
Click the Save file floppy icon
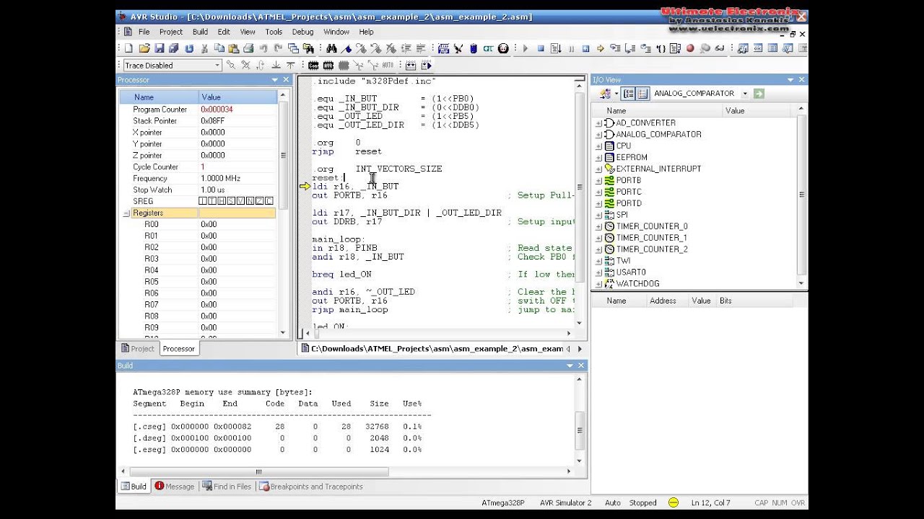click(x=159, y=48)
